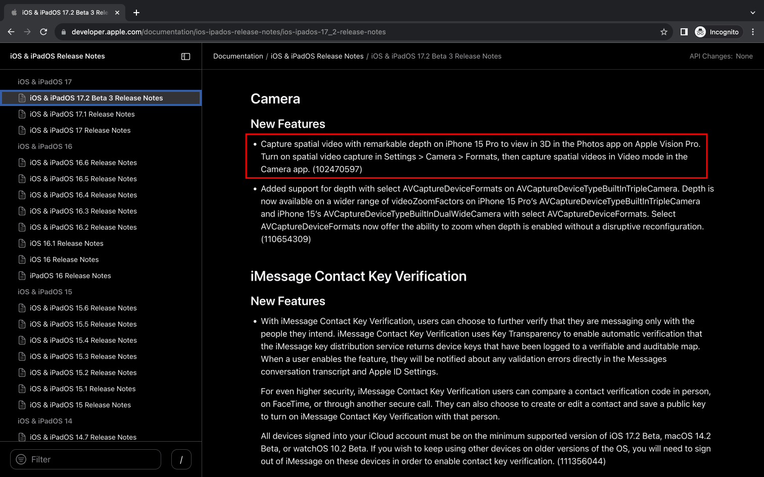This screenshot has width=764, height=477.
Task: Click the iMessage Contact Key Verification heading
Action: coord(359,276)
